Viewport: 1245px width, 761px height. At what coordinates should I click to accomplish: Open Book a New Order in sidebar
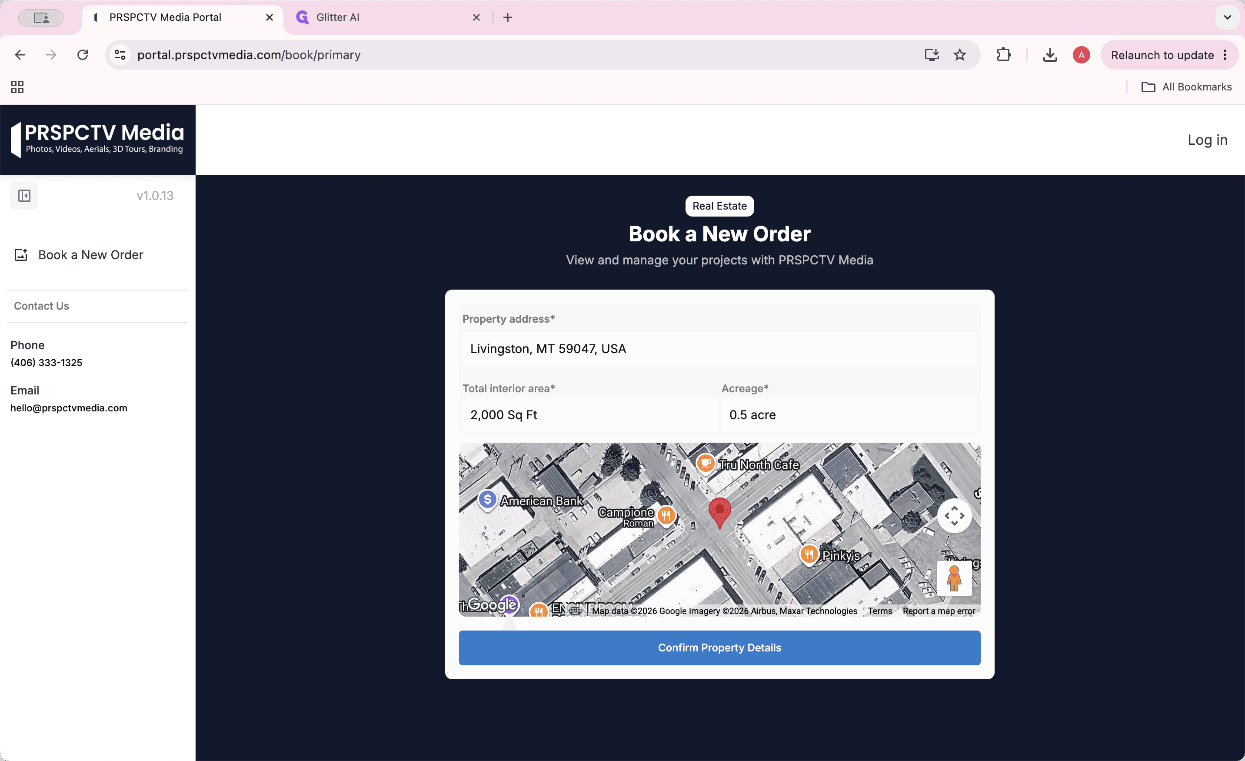click(x=78, y=255)
